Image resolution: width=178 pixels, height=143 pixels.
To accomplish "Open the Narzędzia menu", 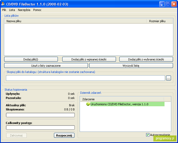I will point(24,10).
